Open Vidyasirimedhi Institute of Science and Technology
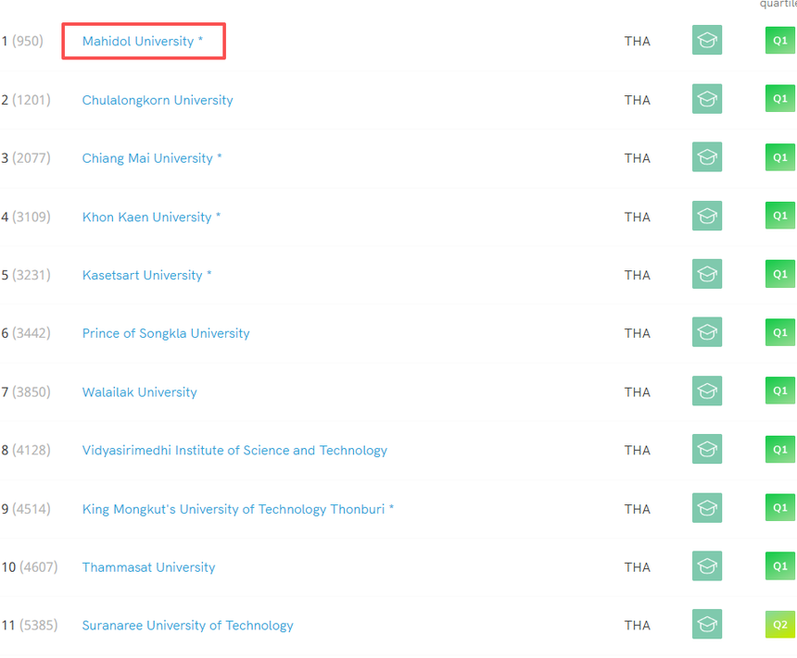This screenshot has width=797, height=658. coord(234,451)
